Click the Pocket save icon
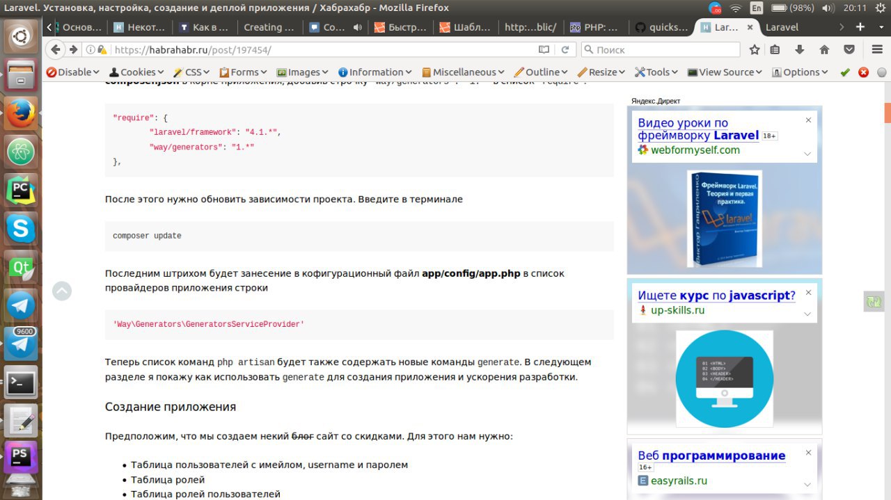The width and height of the screenshot is (891, 500). pos(849,49)
